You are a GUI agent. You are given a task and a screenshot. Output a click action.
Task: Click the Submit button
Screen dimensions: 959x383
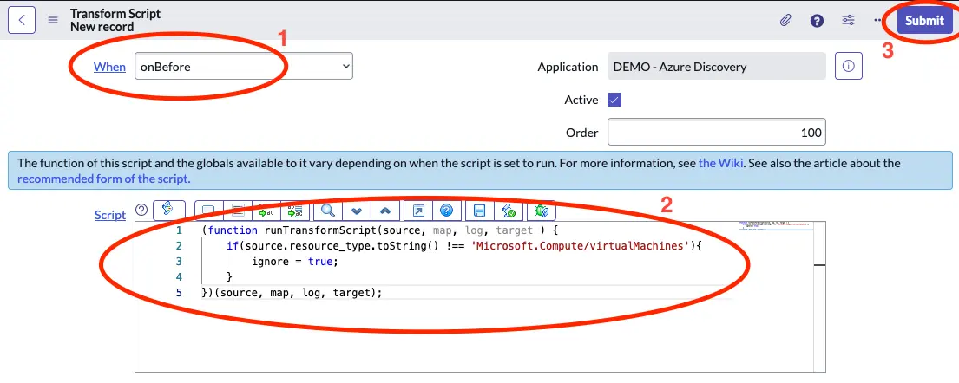point(924,20)
